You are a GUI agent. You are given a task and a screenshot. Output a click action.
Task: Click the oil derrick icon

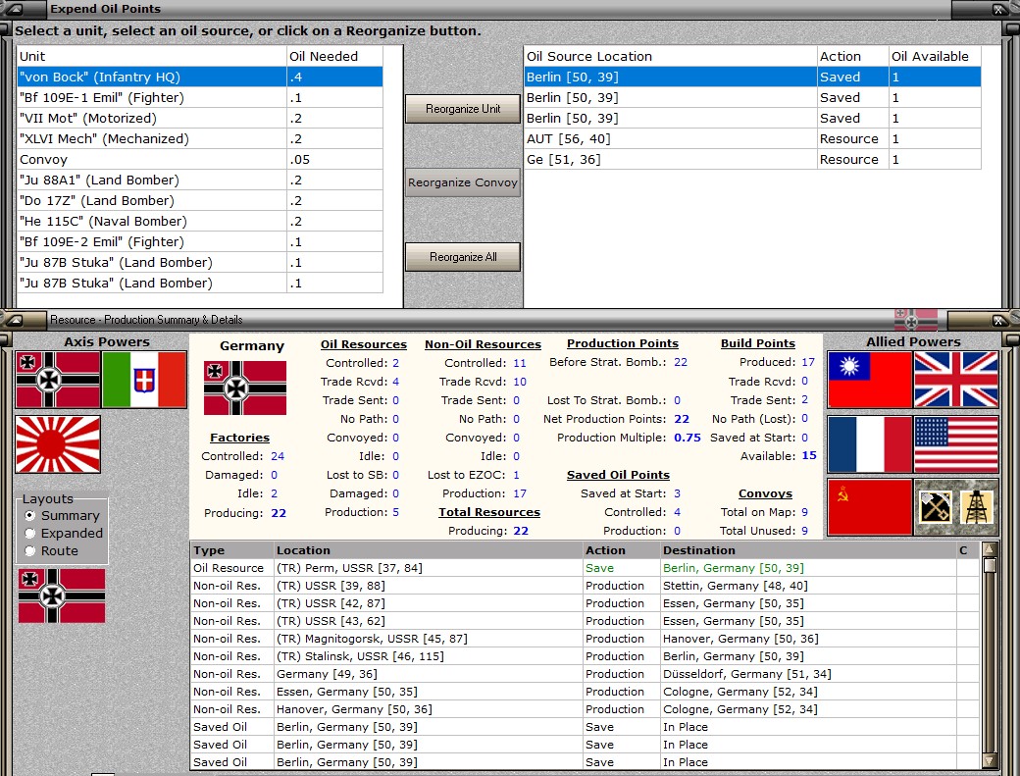pyautogui.click(x=977, y=507)
